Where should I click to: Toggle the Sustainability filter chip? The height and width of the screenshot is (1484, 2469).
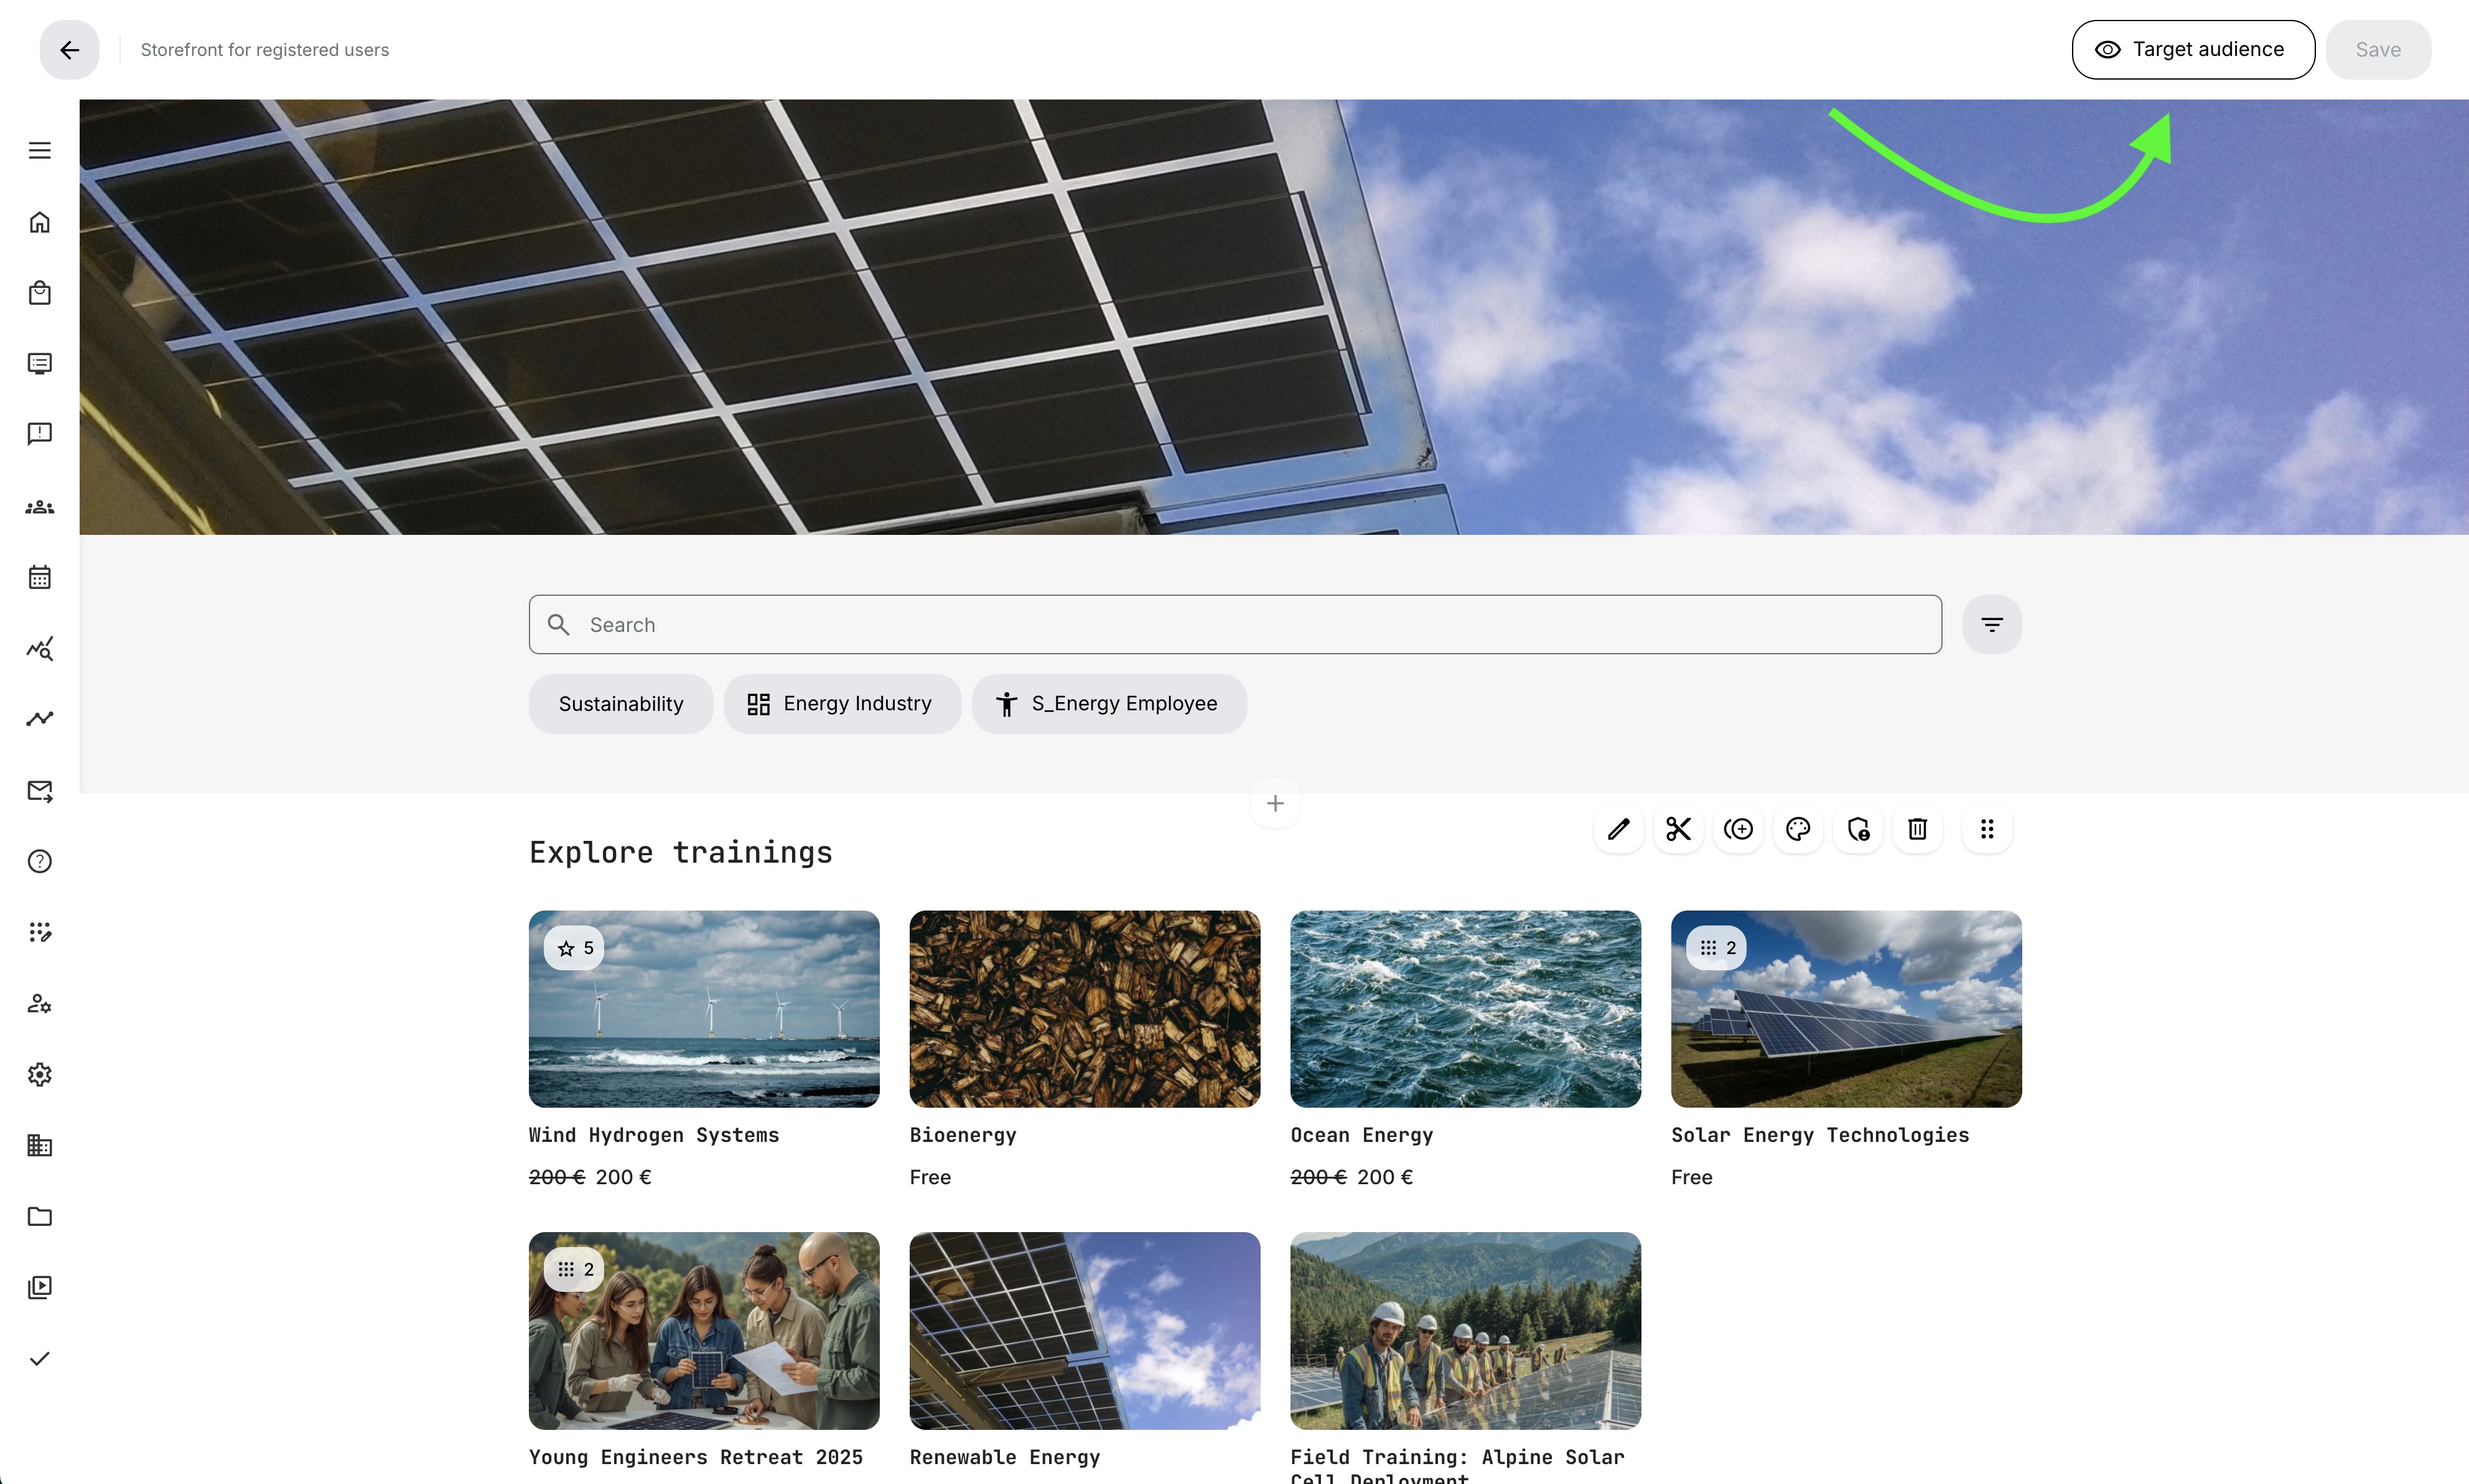620,704
